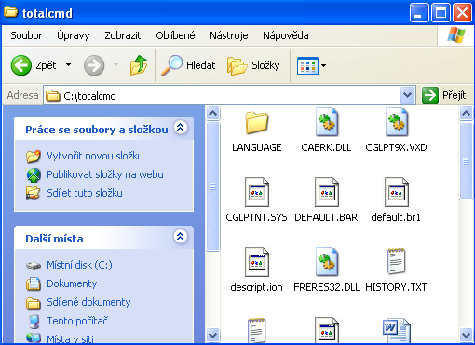Click the new folder icon beside Vytvořit
475x345 pixels.
point(34,156)
